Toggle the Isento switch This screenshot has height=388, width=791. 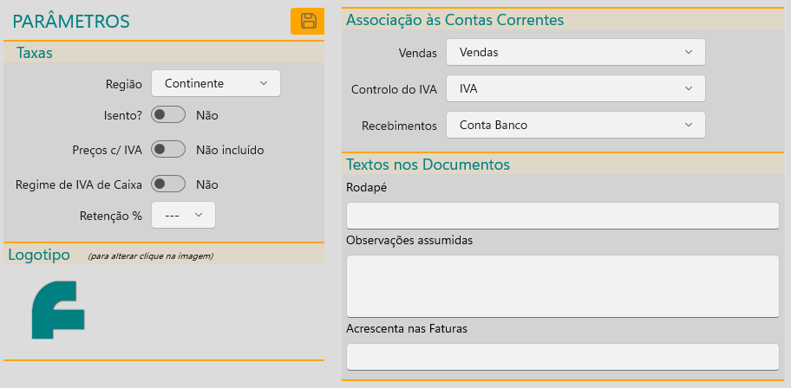click(168, 114)
